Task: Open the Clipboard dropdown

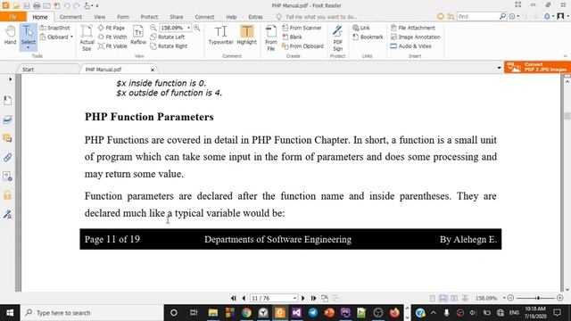Action: pyautogui.click(x=71, y=37)
